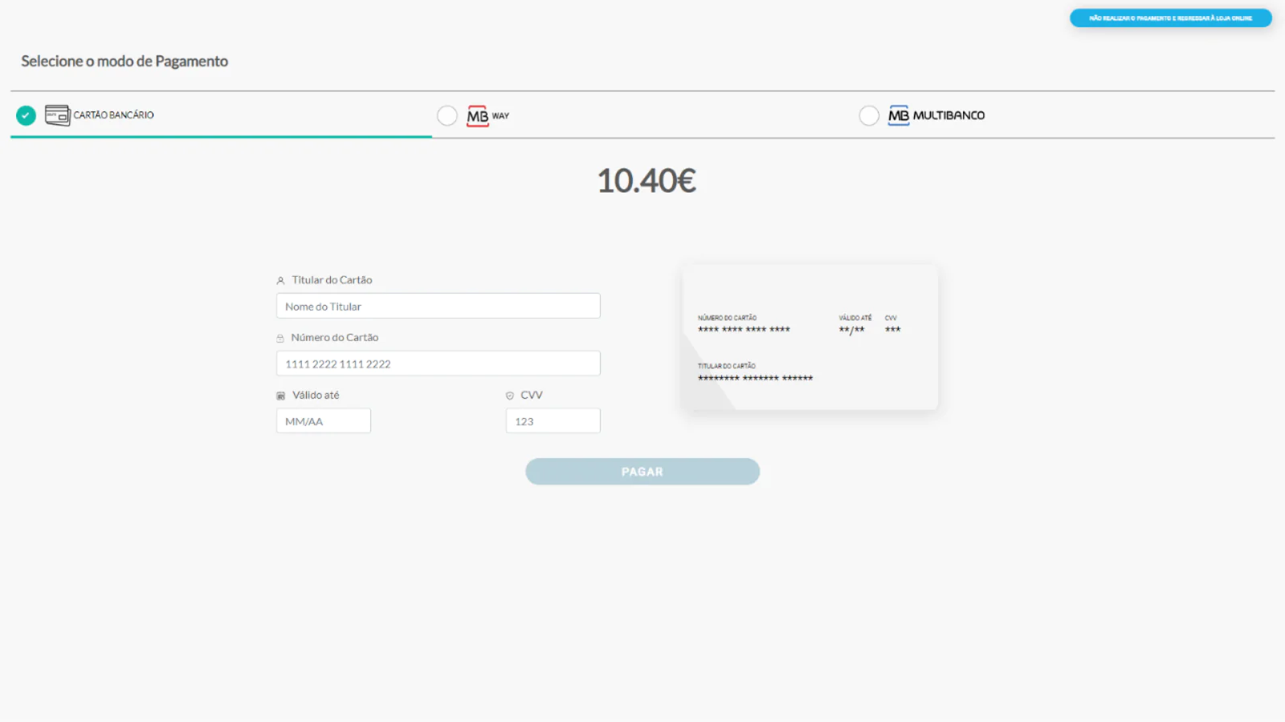The image size is (1285, 722).
Task: Switch to the Multibanco tab text
Action: [948, 116]
